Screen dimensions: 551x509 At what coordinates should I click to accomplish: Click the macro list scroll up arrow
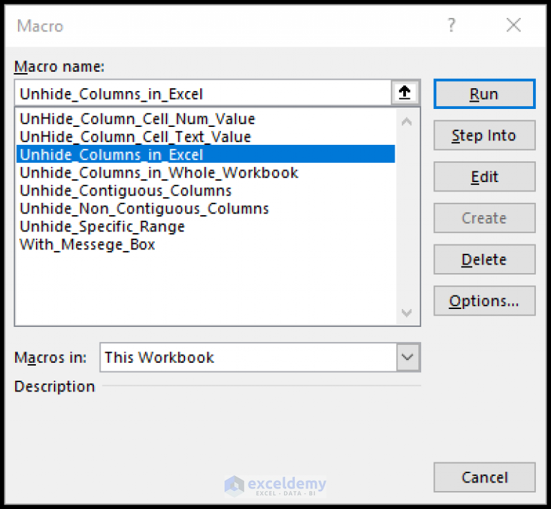(x=407, y=122)
